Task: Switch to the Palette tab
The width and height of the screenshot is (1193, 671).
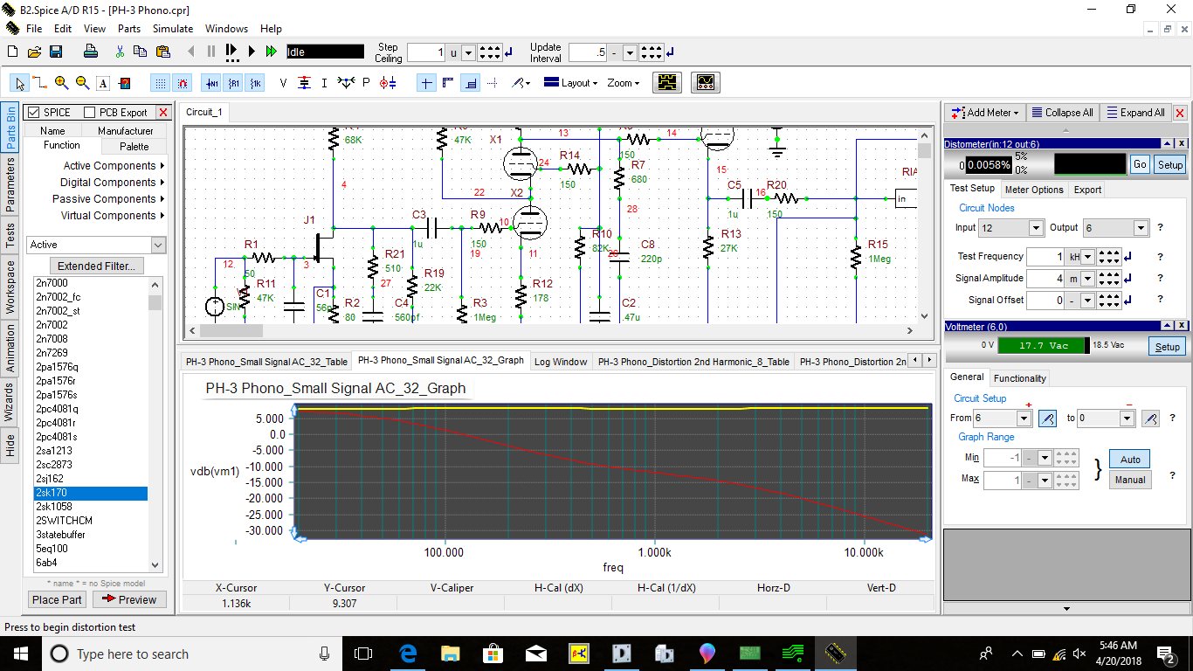Action: [134, 146]
